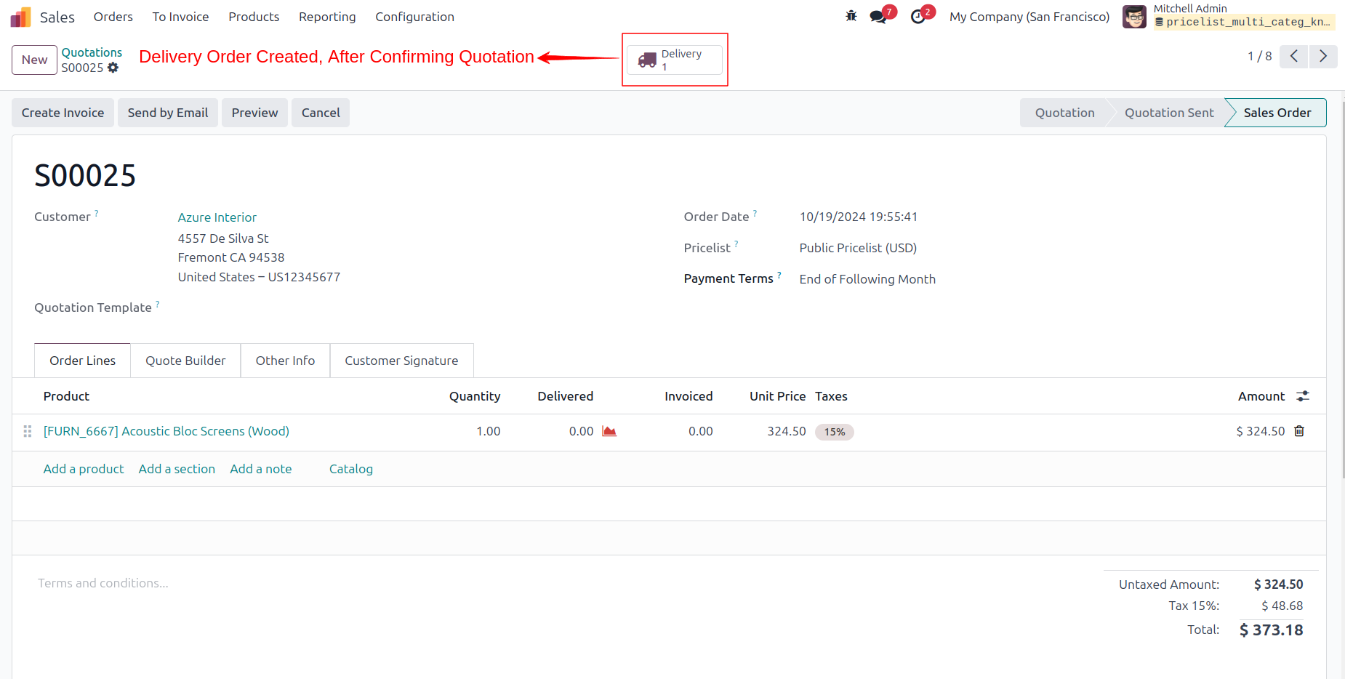Open the activities clock icon

tap(918, 17)
